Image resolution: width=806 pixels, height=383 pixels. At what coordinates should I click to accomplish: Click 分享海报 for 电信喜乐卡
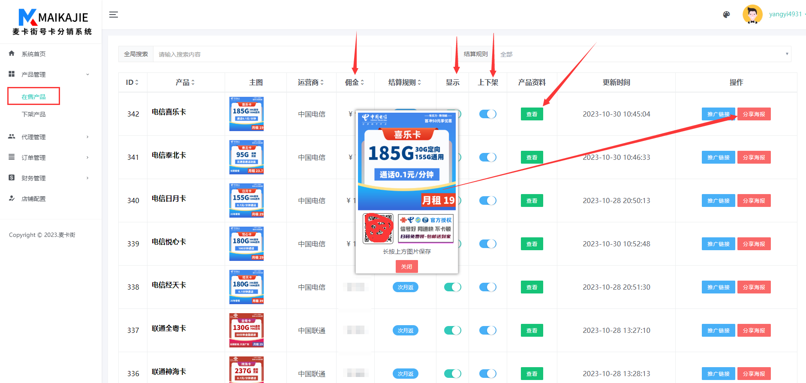tap(754, 114)
